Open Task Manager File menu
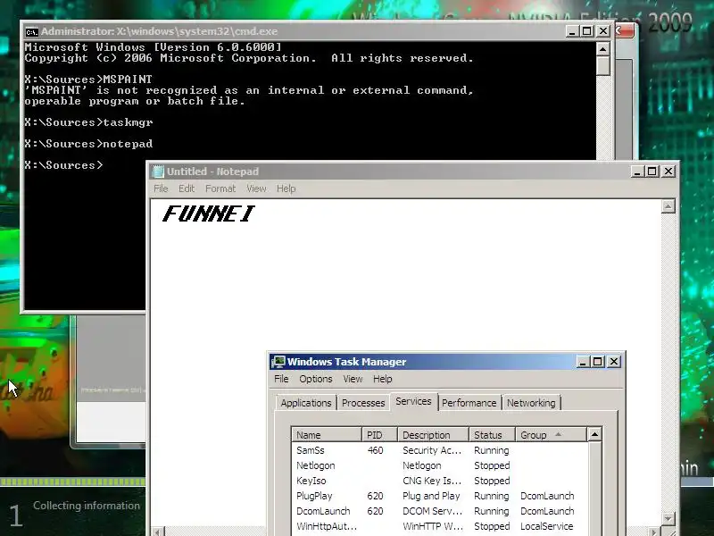This screenshot has height=536, width=714. pyautogui.click(x=281, y=379)
